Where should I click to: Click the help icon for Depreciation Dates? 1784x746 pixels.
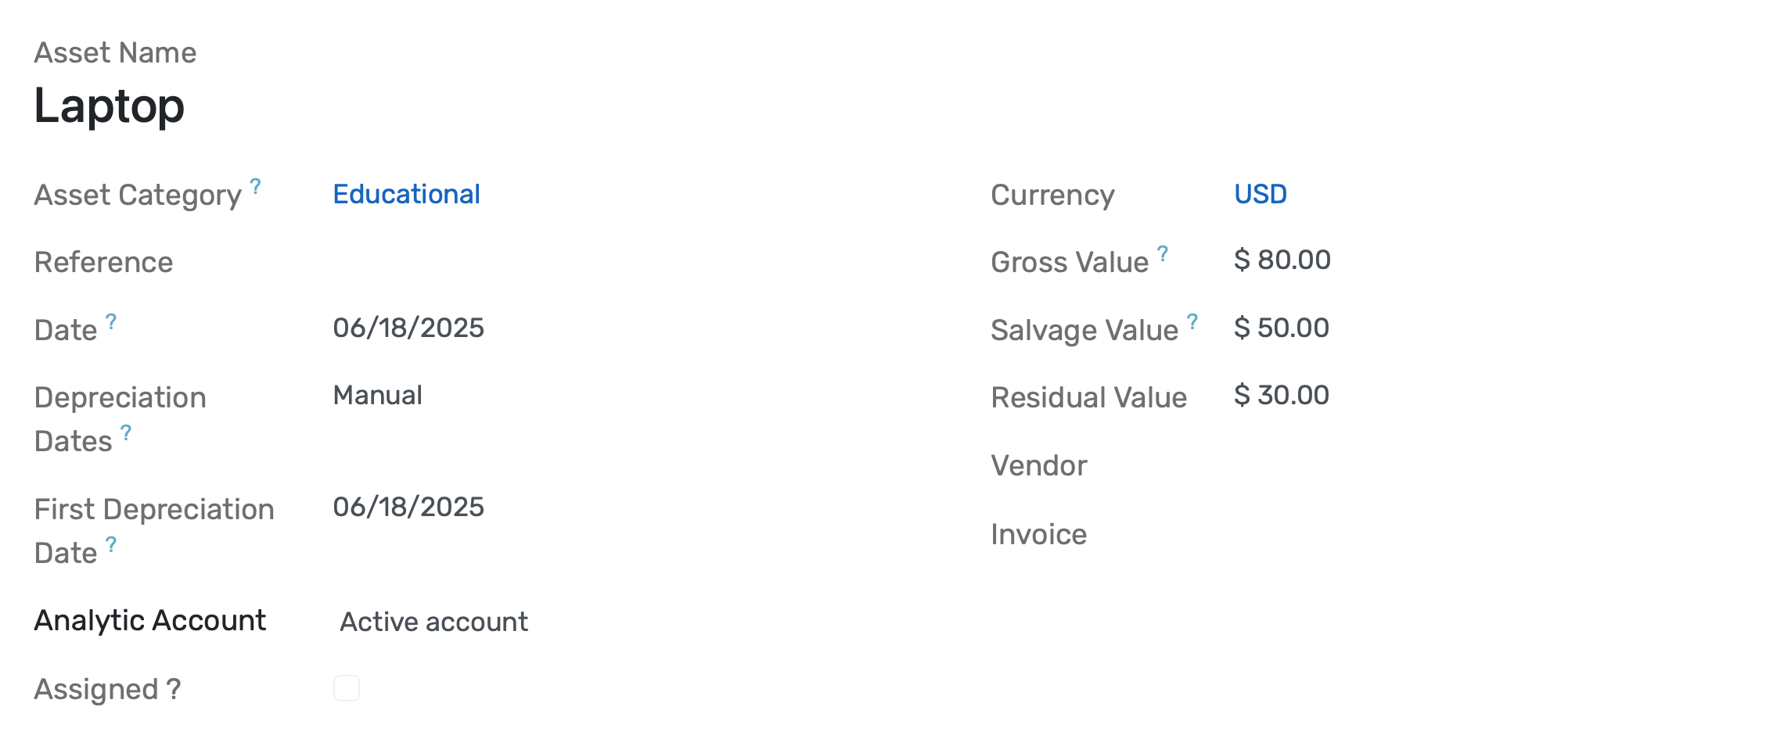click(125, 431)
